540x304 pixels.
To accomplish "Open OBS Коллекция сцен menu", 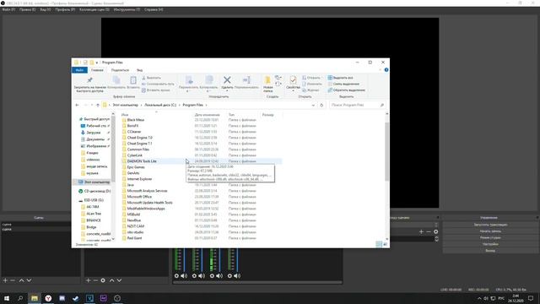I will coord(94,9).
